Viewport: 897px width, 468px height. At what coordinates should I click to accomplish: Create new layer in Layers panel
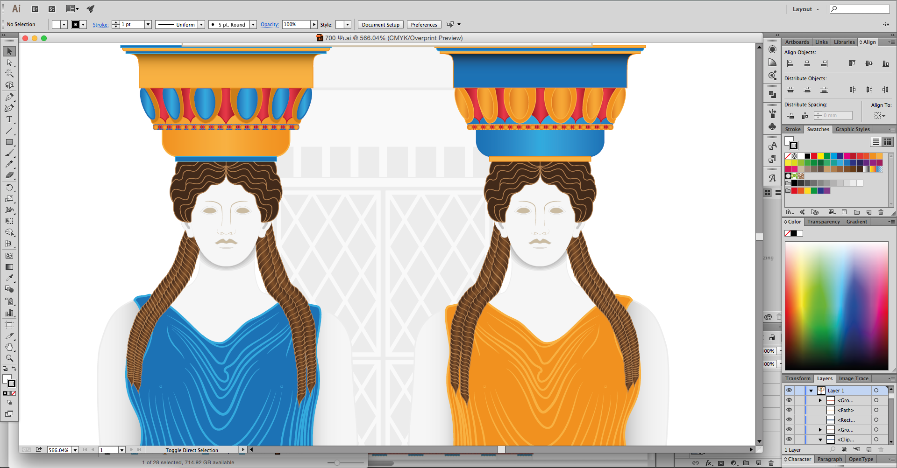coord(869,450)
